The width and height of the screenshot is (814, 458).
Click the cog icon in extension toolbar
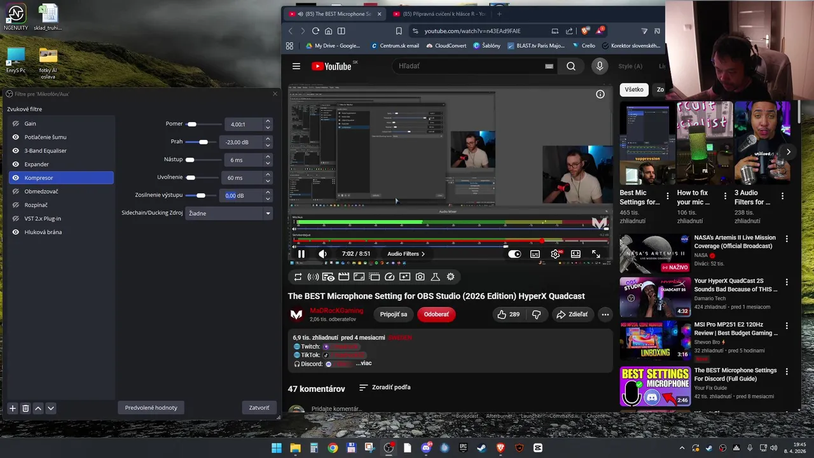[x=450, y=277]
